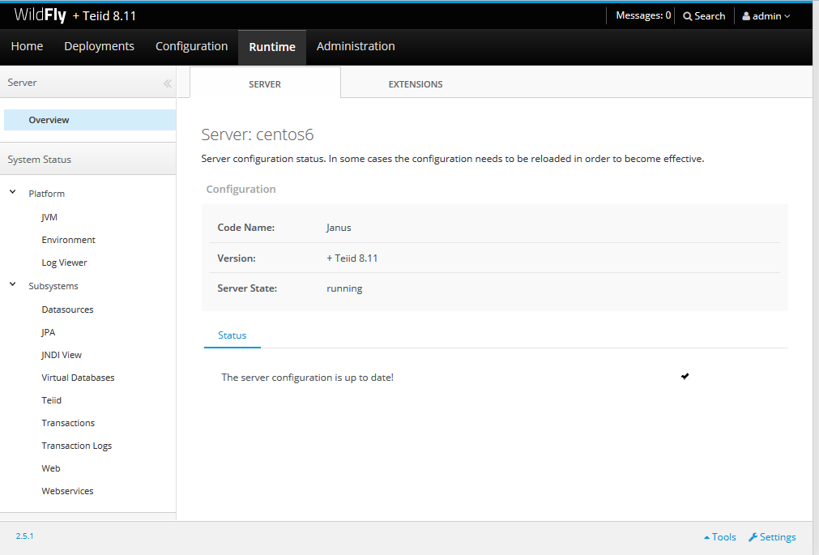Click the Server State value running
This screenshot has height=555, width=819.
[x=344, y=288]
